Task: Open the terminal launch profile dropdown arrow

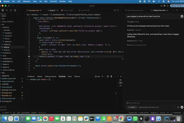Action: [104, 76]
